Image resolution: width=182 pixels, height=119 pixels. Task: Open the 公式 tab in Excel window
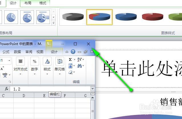pyautogui.click(x=6, y=52)
